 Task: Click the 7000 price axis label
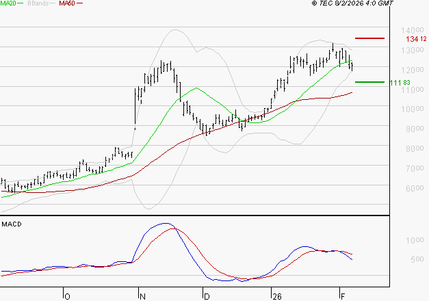click(x=415, y=168)
